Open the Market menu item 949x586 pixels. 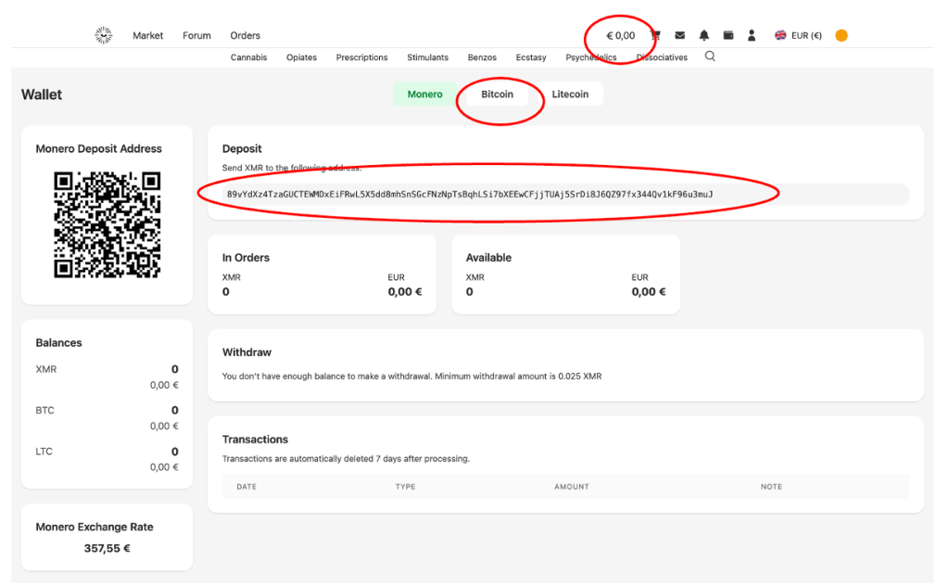[147, 35]
